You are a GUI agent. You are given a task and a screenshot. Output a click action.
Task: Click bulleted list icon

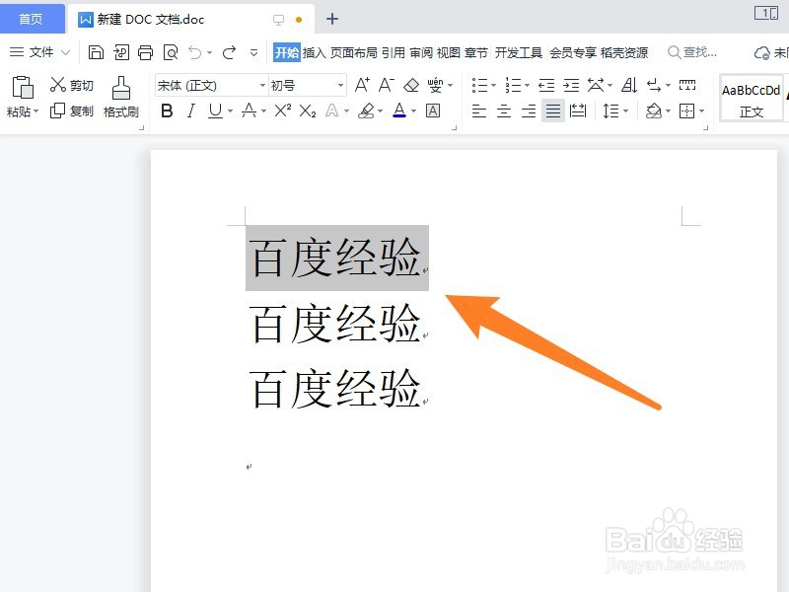pyautogui.click(x=479, y=85)
